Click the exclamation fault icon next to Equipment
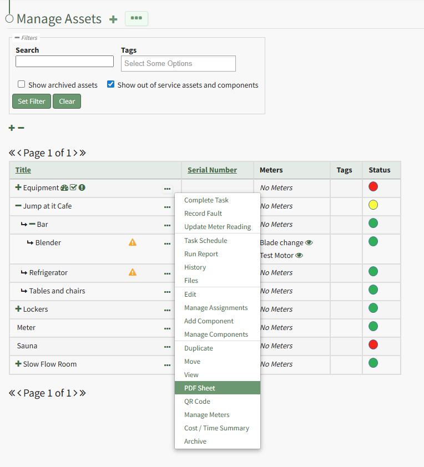 (x=82, y=188)
